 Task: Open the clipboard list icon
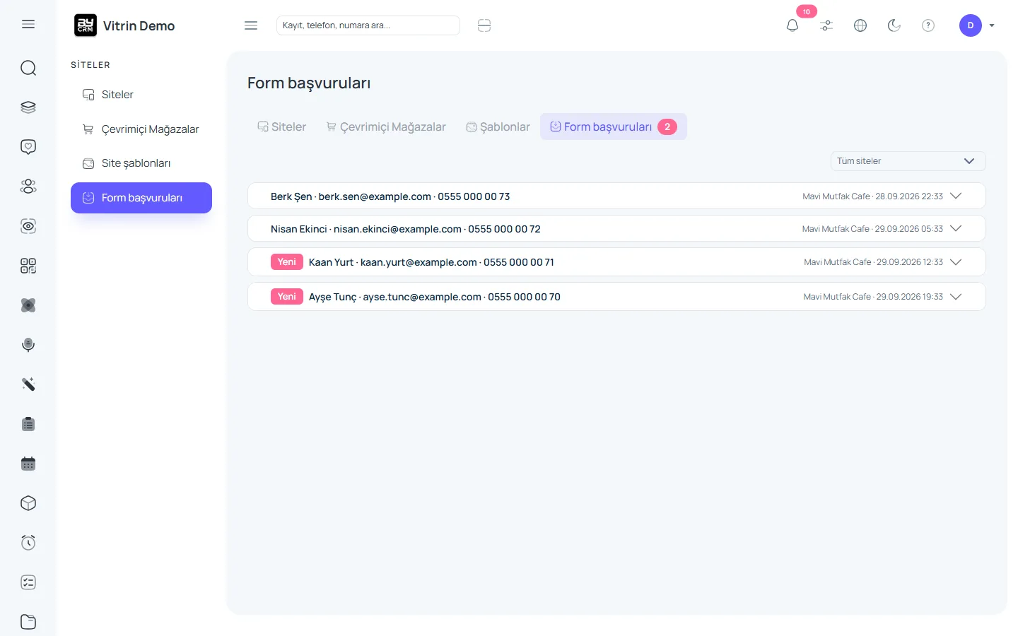[x=28, y=424]
